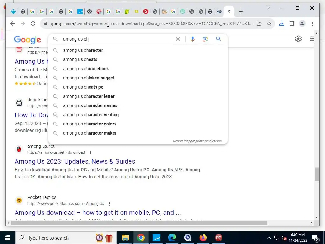Launch Firefox from the taskbar
Screen dimensions: 325x244
[203, 238]
